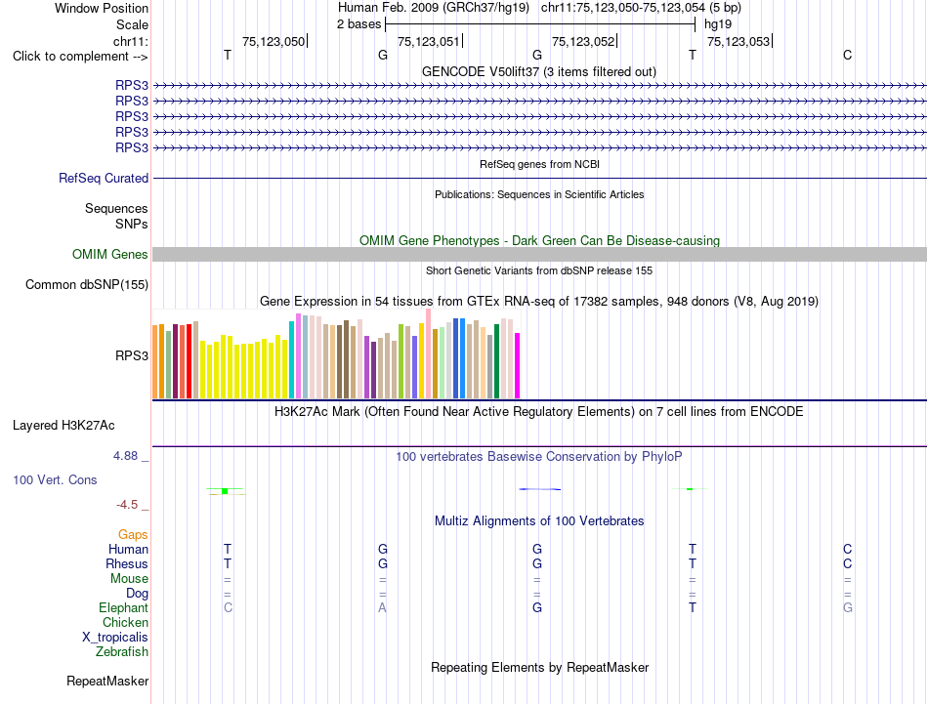Click the '2 bases' scale text
This screenshot has width=928, height=704.
pyautogui.click(x=359, y=24)
